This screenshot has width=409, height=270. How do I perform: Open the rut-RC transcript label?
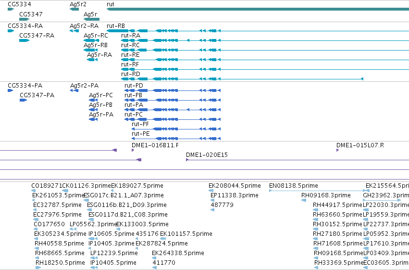[x=130, y=45]
